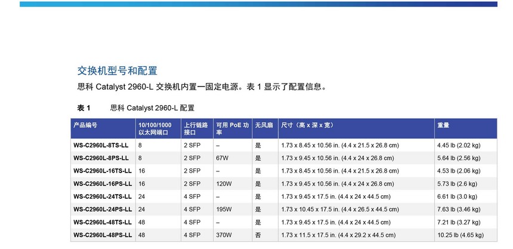Select the table caption 思科 Catalyst 2960-L 配置
Image resolution: width=513 pixels, height=249 pixels.
point(153,108)
